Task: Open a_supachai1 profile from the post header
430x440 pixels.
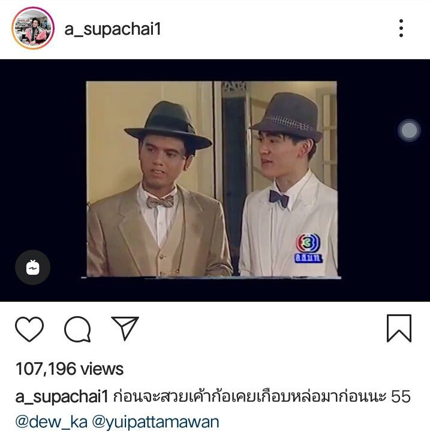Action: (113, 29)
